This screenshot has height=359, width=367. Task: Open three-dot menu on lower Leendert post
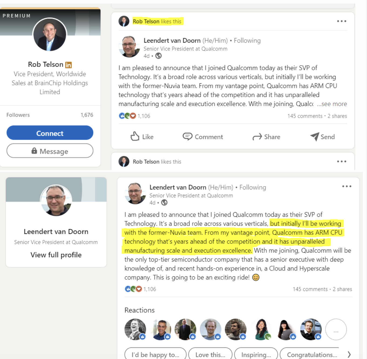coord(346,186)
